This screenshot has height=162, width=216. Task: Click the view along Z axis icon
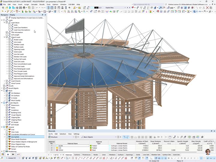coord(179,11)
